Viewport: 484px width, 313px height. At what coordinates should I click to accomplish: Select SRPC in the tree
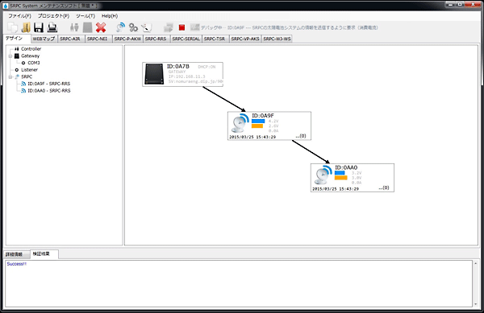tap(27, 76)
